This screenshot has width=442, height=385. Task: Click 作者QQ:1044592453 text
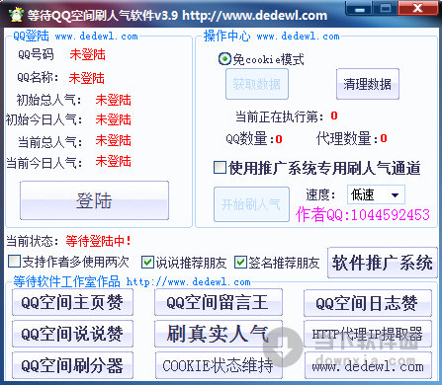[363, 215]
